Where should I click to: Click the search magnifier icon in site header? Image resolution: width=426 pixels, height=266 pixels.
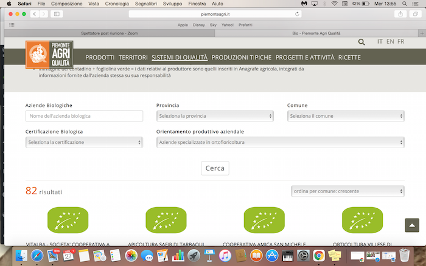click(x=362, y=42)
